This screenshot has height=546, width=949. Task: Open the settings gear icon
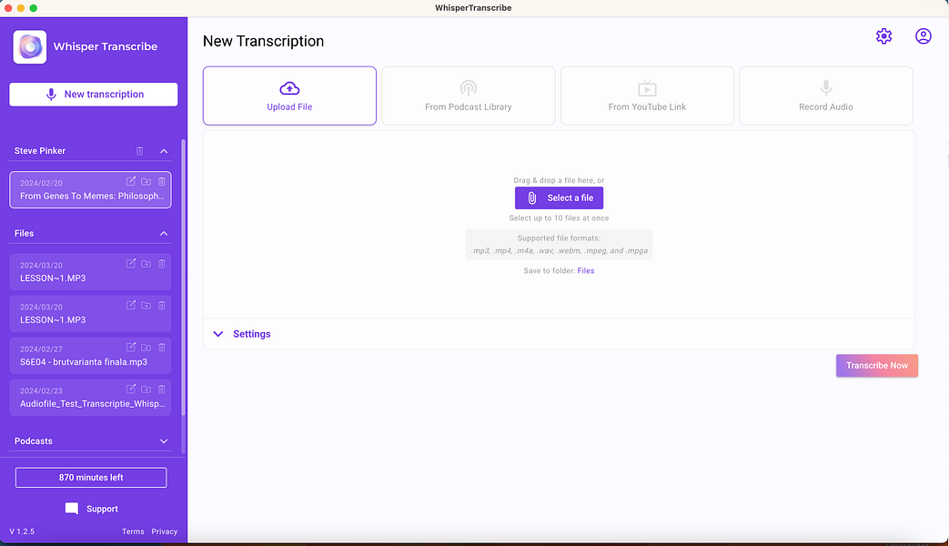coord(883,36)
